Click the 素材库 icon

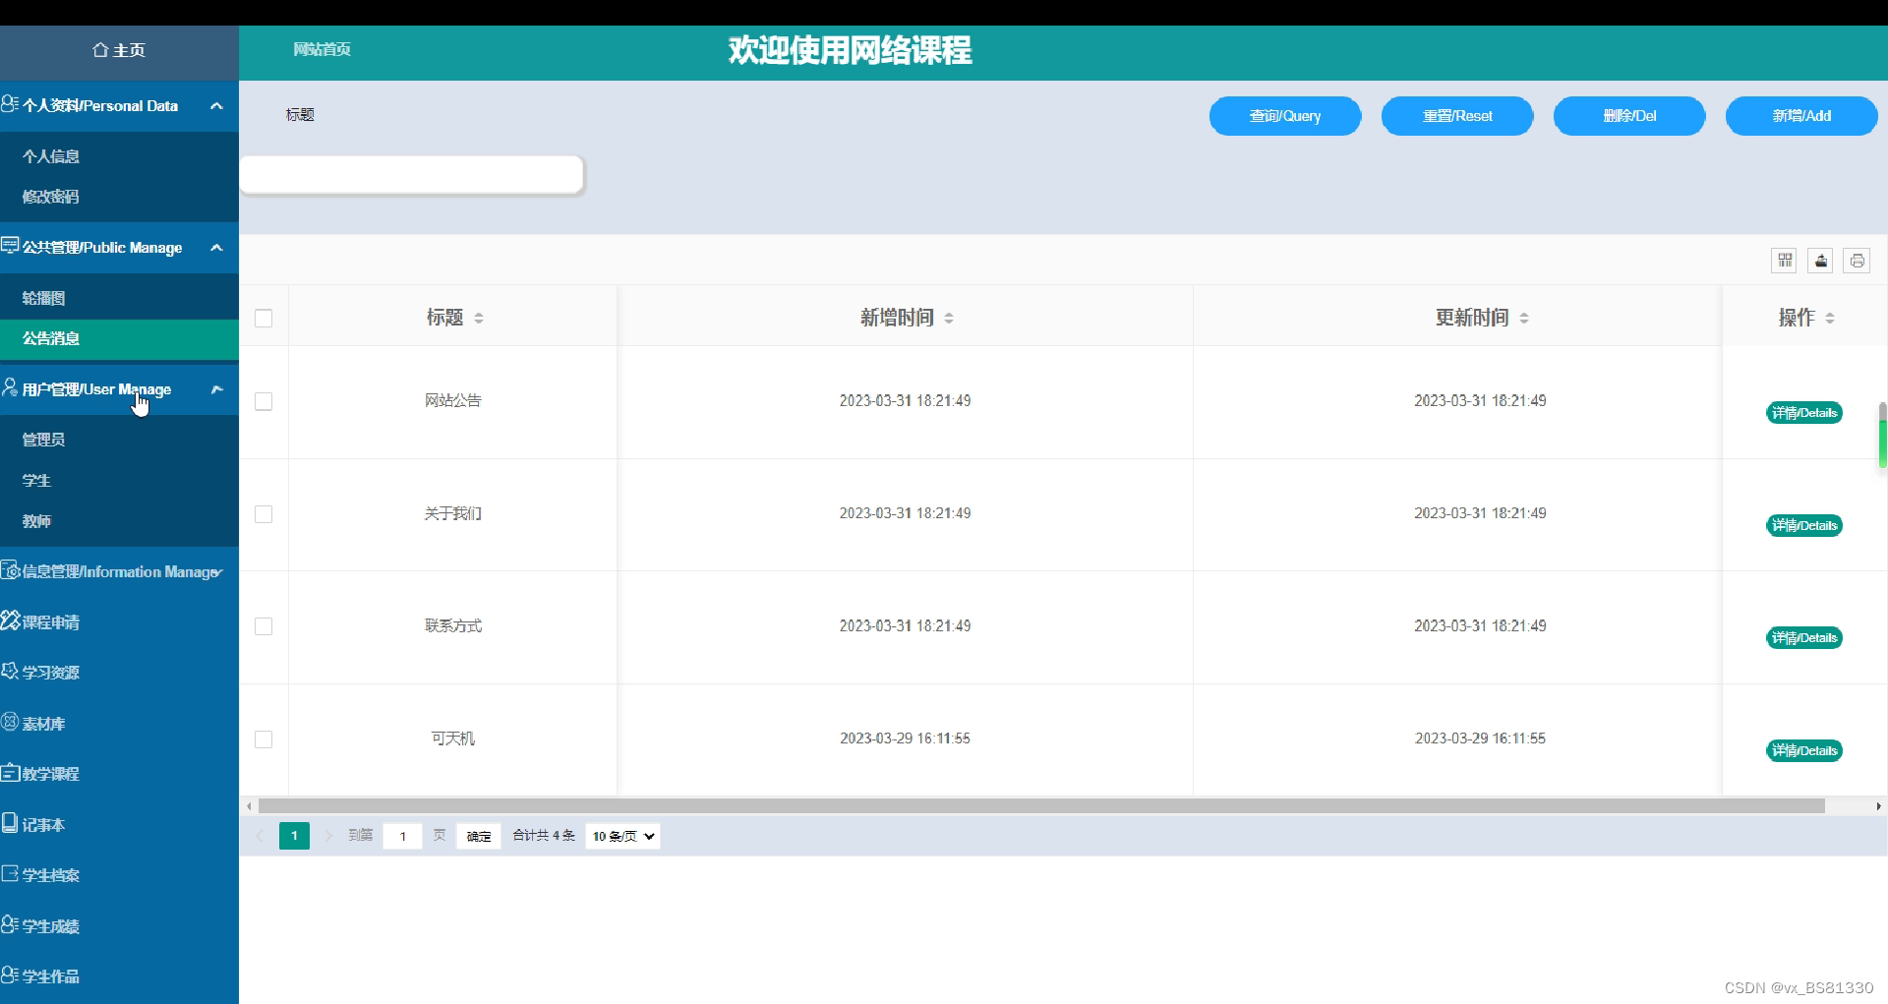10,722
